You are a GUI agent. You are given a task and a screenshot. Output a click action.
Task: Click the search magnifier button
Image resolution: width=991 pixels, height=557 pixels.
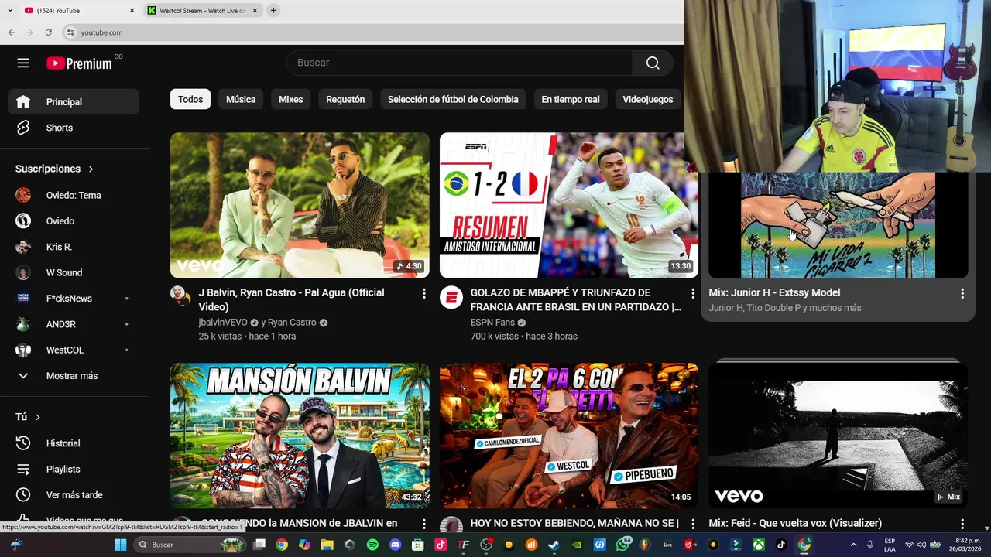pos(653,63)
